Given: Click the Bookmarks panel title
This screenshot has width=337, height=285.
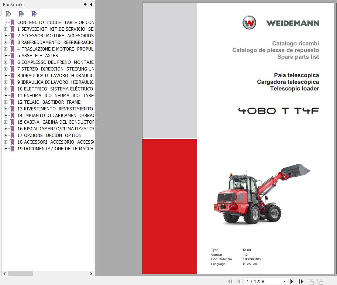Looking at the screenshot, I should (14, 4).
